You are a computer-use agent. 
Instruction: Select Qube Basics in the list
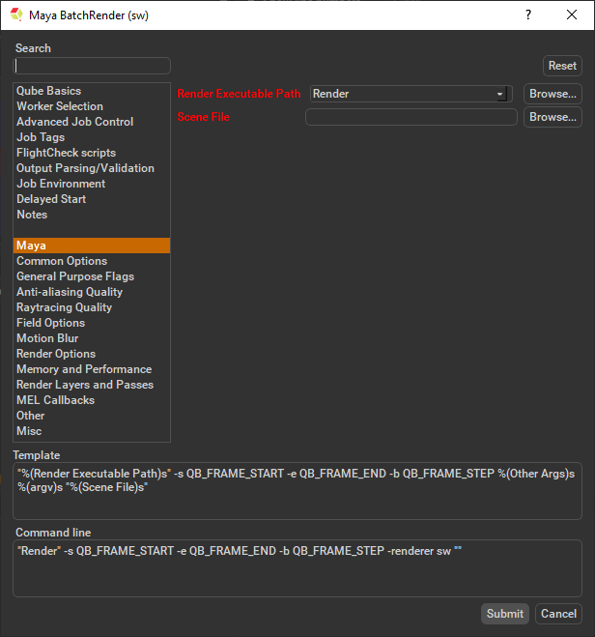(48, 91)
